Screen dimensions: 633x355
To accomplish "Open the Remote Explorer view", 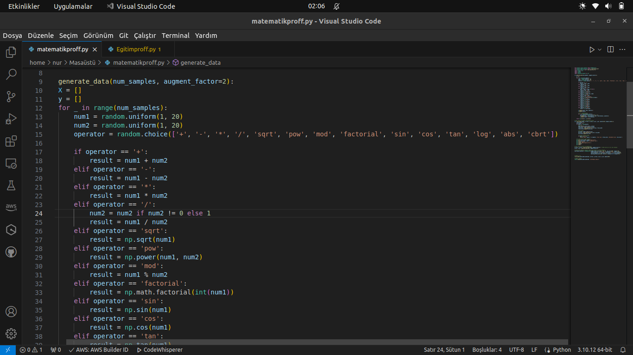I will [11, 163].
